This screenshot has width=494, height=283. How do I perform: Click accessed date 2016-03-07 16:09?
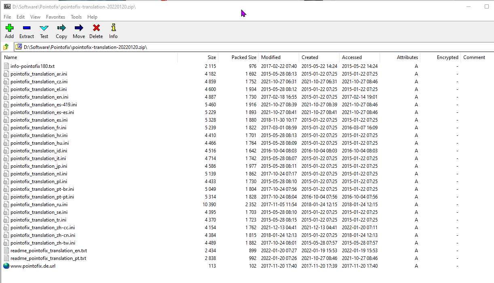(360, 127)
